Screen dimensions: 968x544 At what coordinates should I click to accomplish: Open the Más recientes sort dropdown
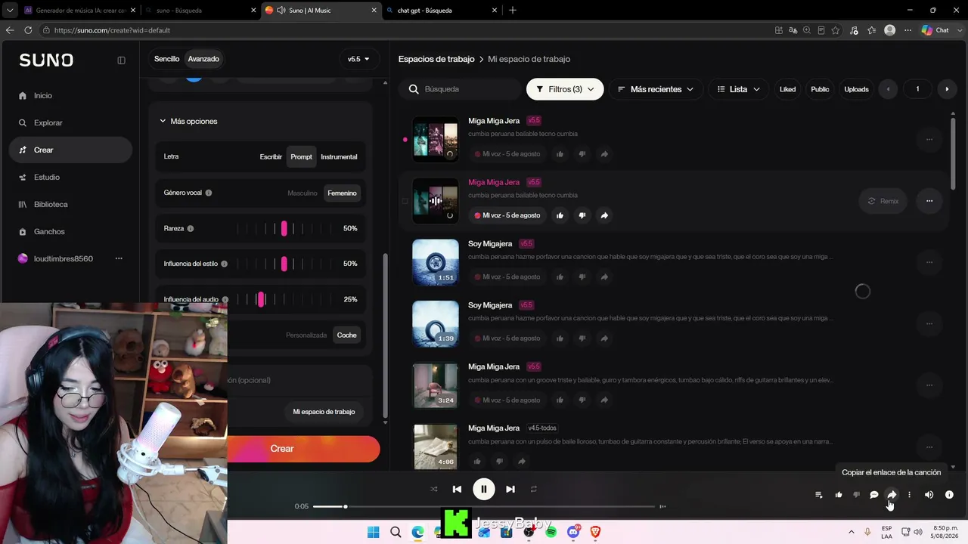tap(656, 89)
